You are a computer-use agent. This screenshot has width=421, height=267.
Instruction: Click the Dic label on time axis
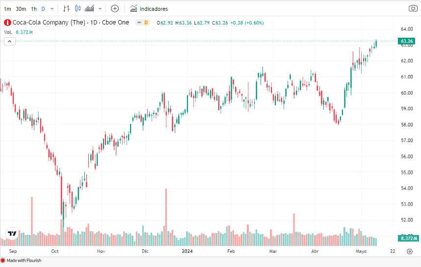click(145, 251)
